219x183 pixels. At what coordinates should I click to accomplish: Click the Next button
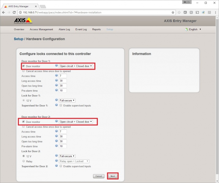(113, 176)
